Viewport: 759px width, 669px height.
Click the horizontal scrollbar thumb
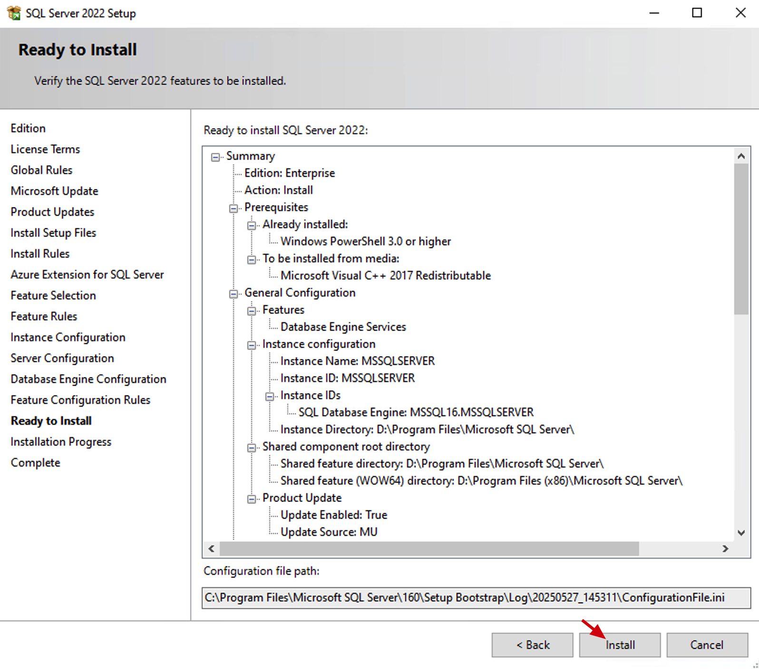click(429, 549)
